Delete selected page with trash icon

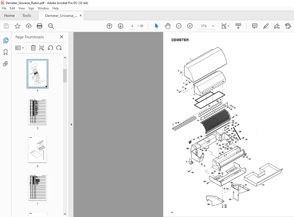point(33,48)
